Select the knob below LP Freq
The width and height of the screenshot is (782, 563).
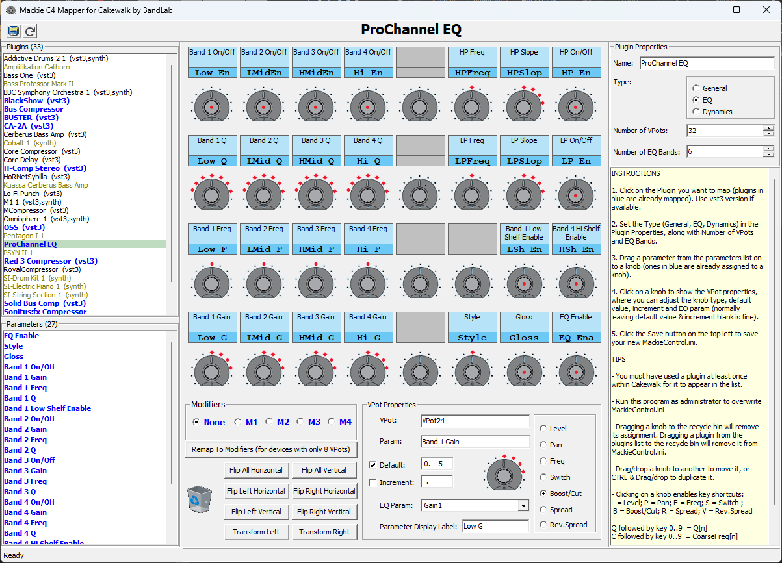pyautogui.click(x=471, y=194)
